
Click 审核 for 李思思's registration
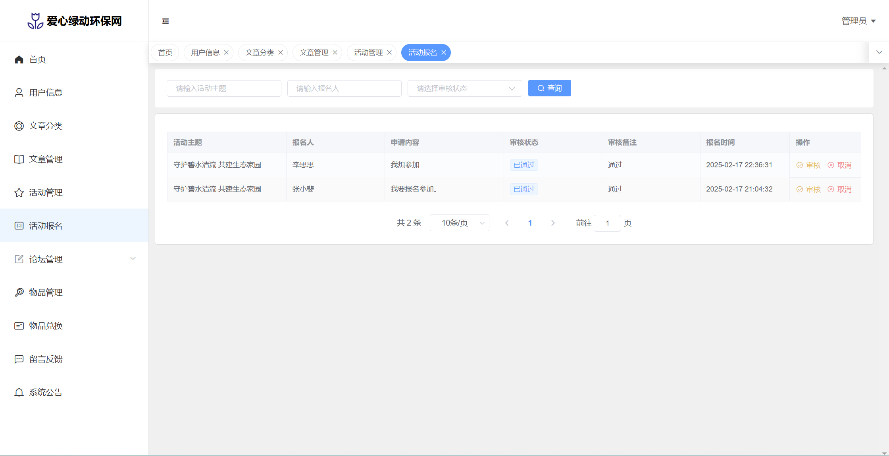[x=808, y=165]
